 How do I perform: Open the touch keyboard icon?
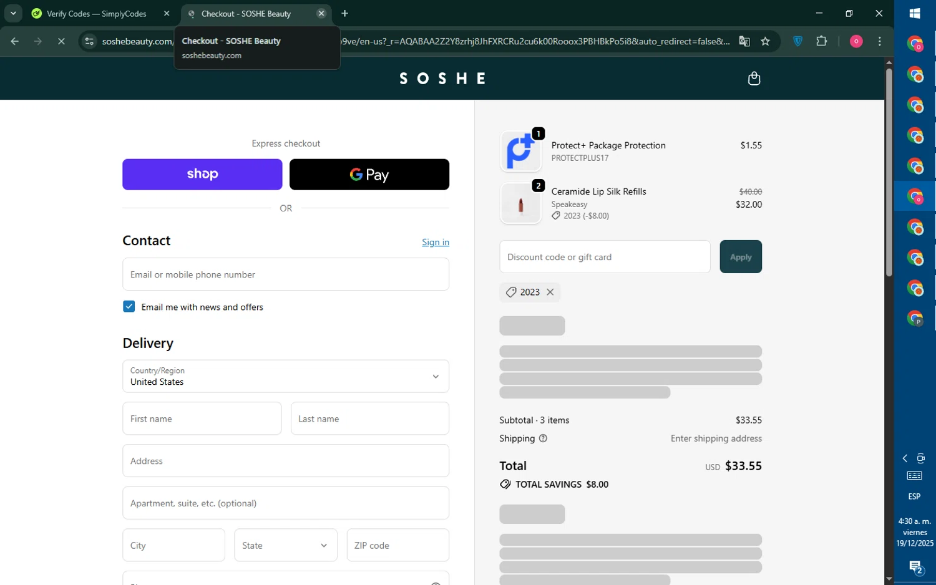pyautogui.click(x=915, y=476)
